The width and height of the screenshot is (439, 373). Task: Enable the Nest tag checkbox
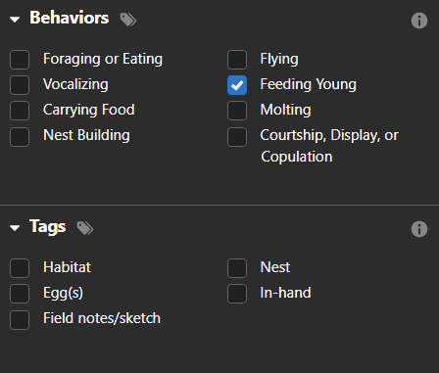point(237,268)
